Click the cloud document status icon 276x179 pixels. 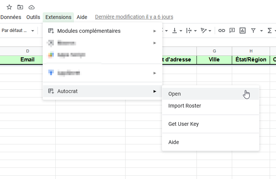click(32, 7)
